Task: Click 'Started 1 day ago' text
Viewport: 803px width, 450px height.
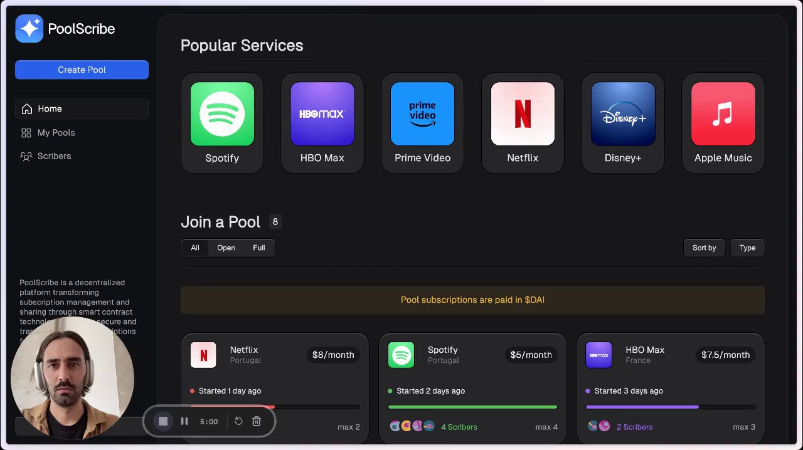Action: [230, 390]
